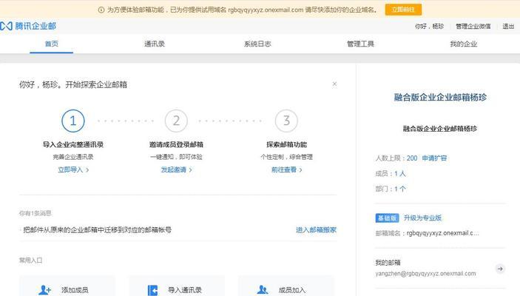This screenshot has width=520, height=296.
Task: Click the mail migration message text
Action: [97, 229]
